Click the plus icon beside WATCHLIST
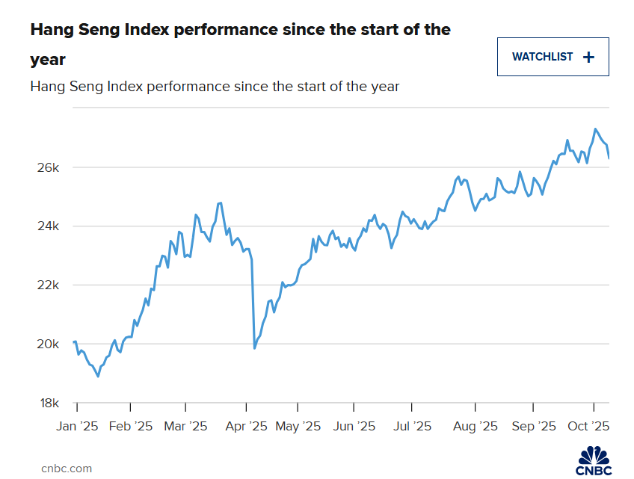The image size is (634, 479). coord(588,57)
